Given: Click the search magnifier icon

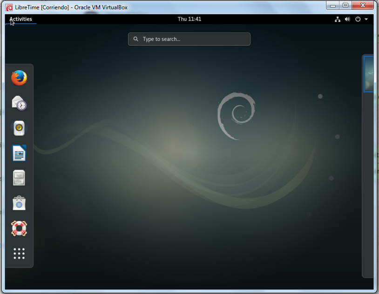Looking at the screenshot, I should pos(136,39).
